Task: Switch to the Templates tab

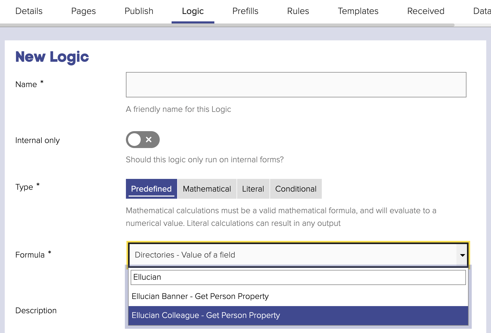Action: pyautogui.click(x=358, y=11)
